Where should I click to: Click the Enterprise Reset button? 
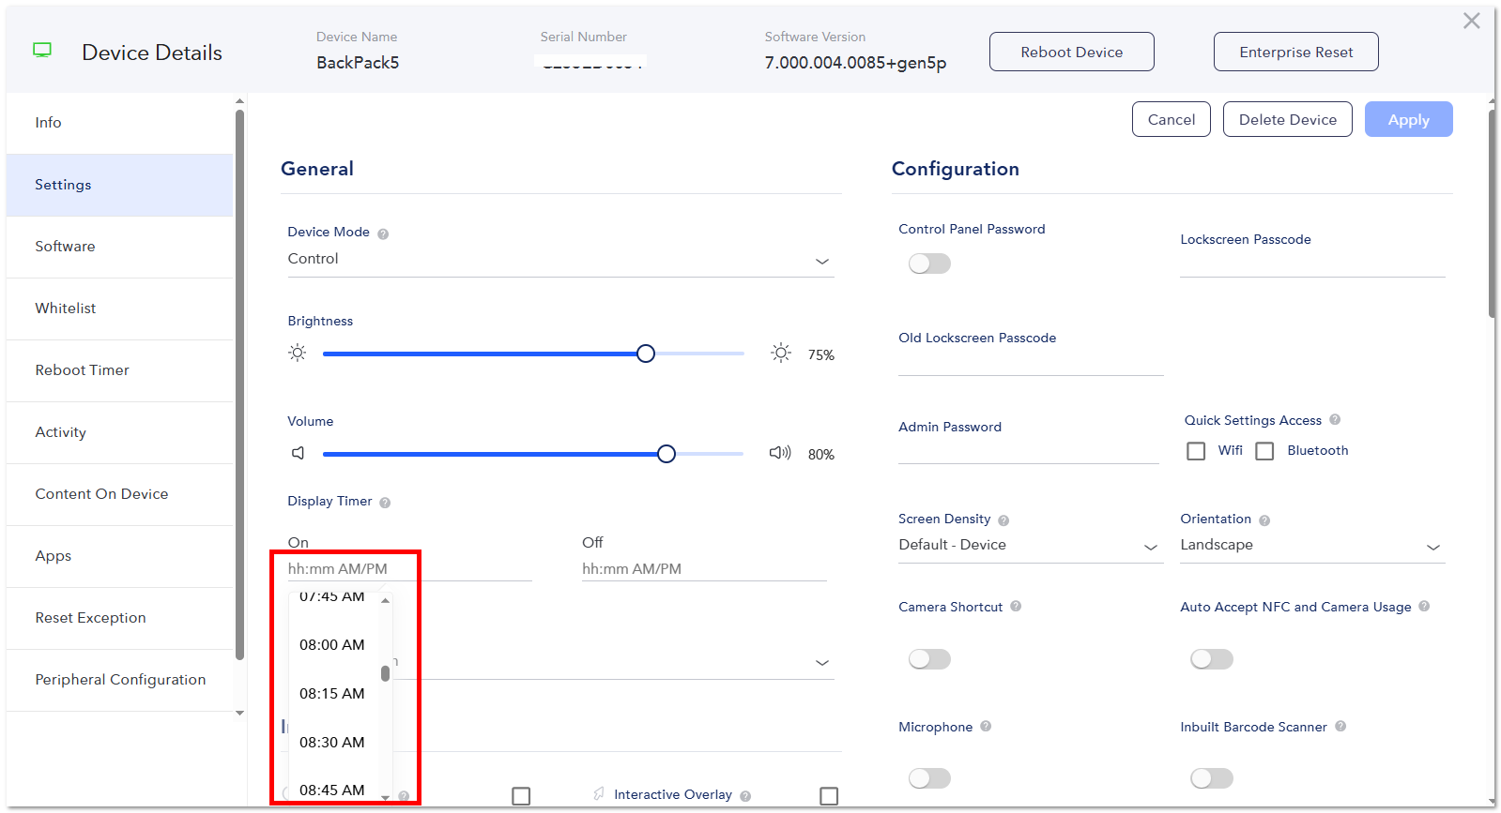pyautogui.click(x=1295, y=52)
